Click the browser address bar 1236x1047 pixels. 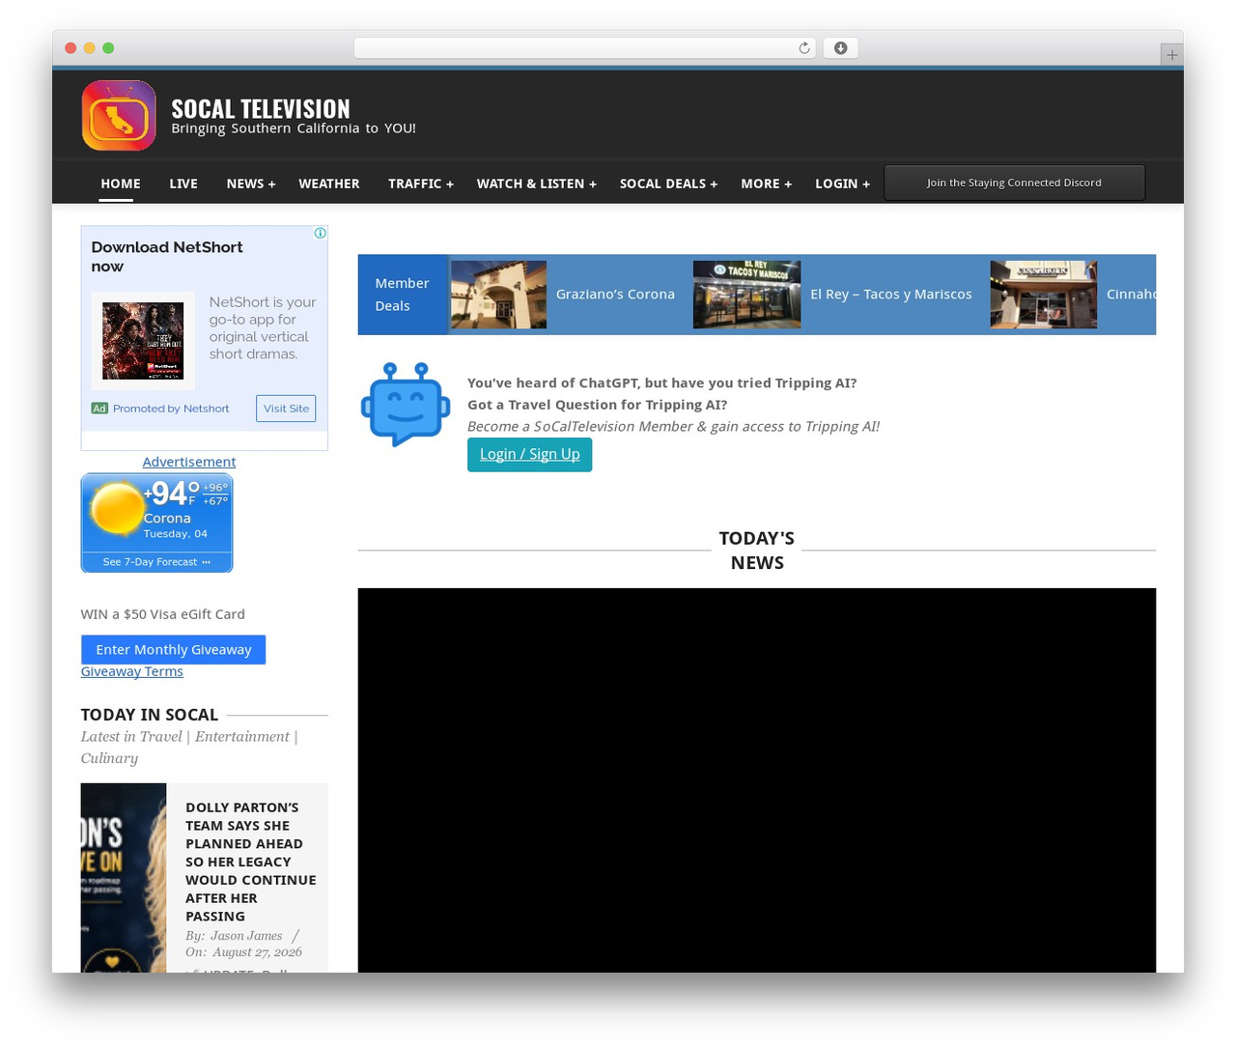[585, 48]
